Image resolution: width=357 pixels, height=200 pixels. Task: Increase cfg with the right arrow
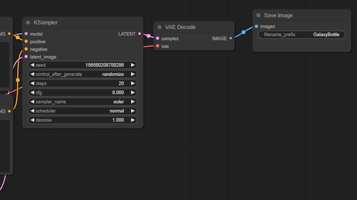[133, 93]
